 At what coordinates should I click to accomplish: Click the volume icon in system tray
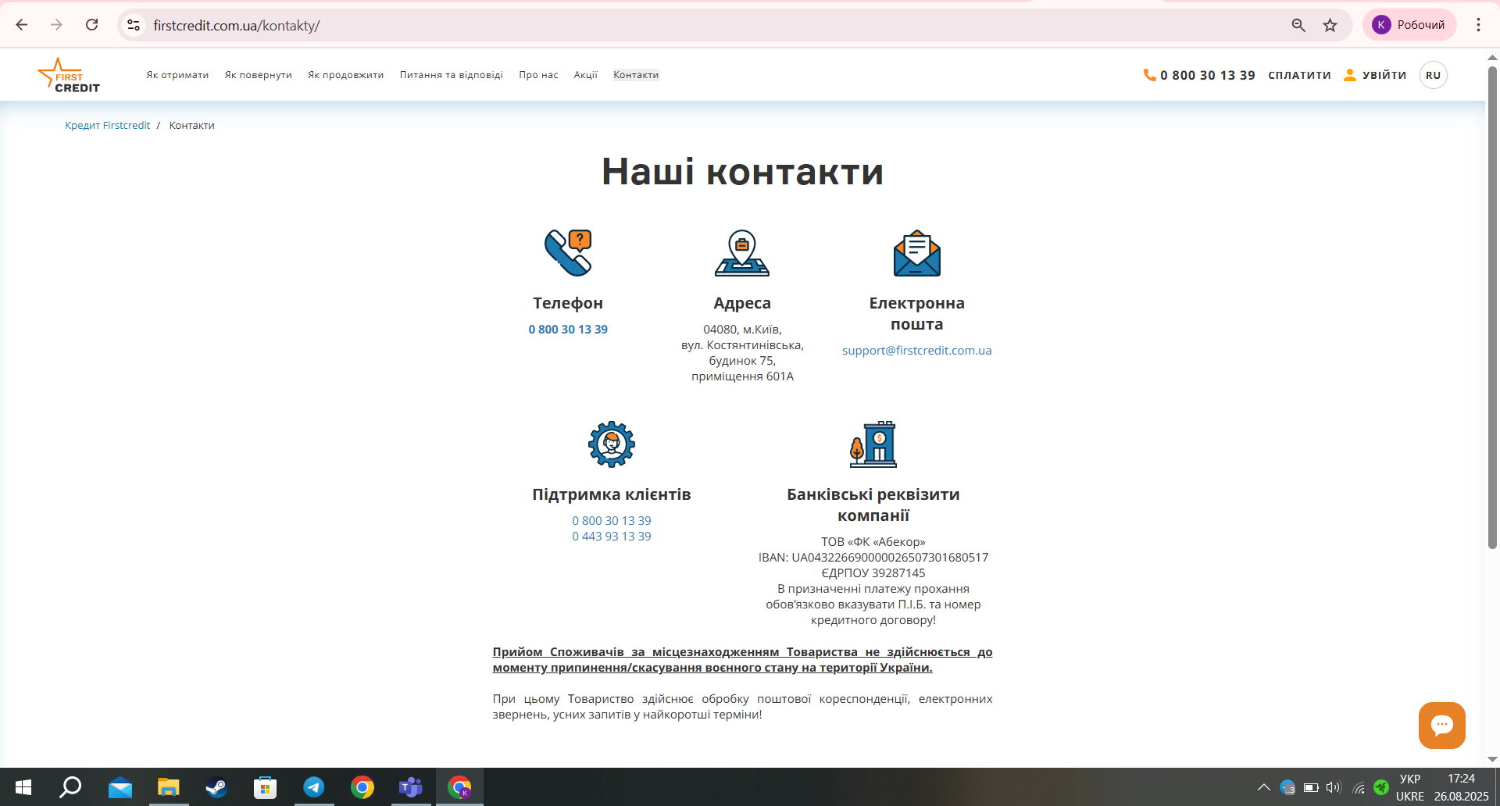1334,787
